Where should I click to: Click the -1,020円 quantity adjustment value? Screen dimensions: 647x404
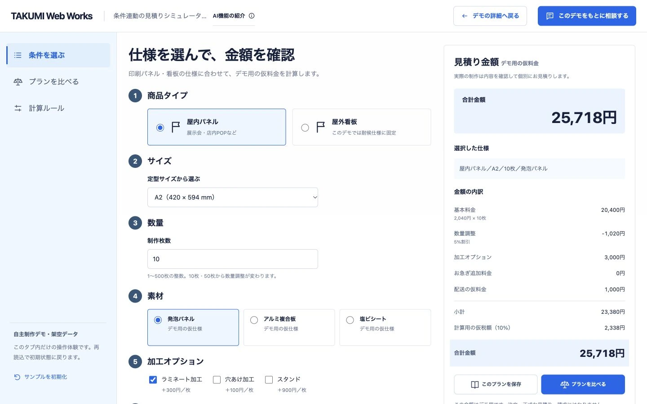click(x=613, y=234)
